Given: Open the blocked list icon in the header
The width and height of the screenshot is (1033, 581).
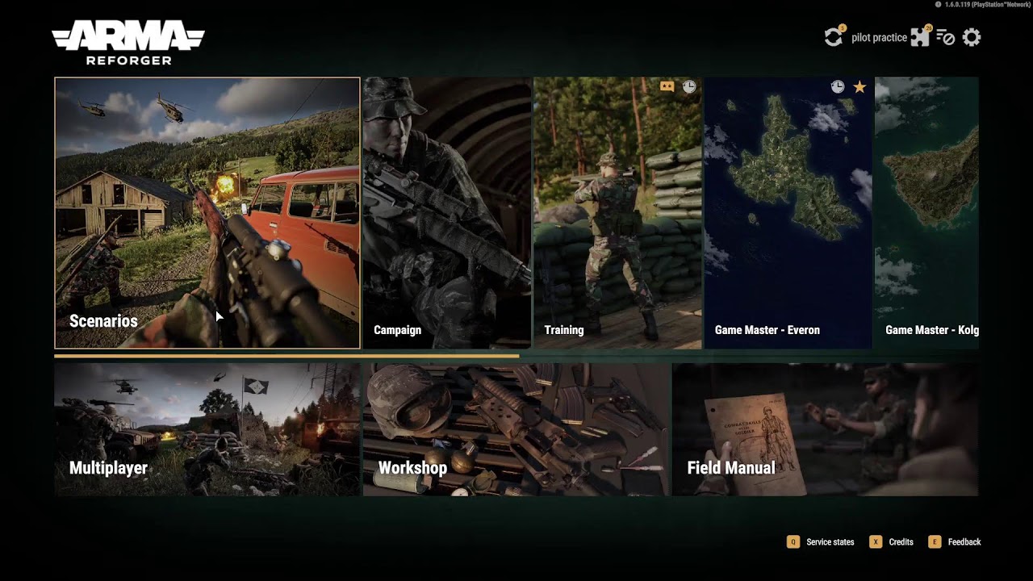Looking at the screenshot, I should tap(945, 37).
